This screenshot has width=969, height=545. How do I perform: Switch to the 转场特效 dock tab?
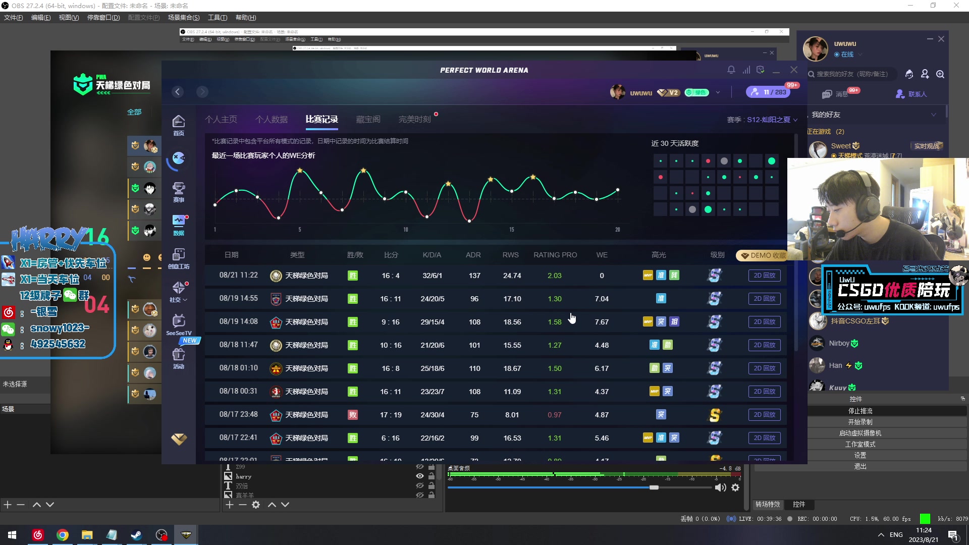pyautogui.click(x=768, y=504)
